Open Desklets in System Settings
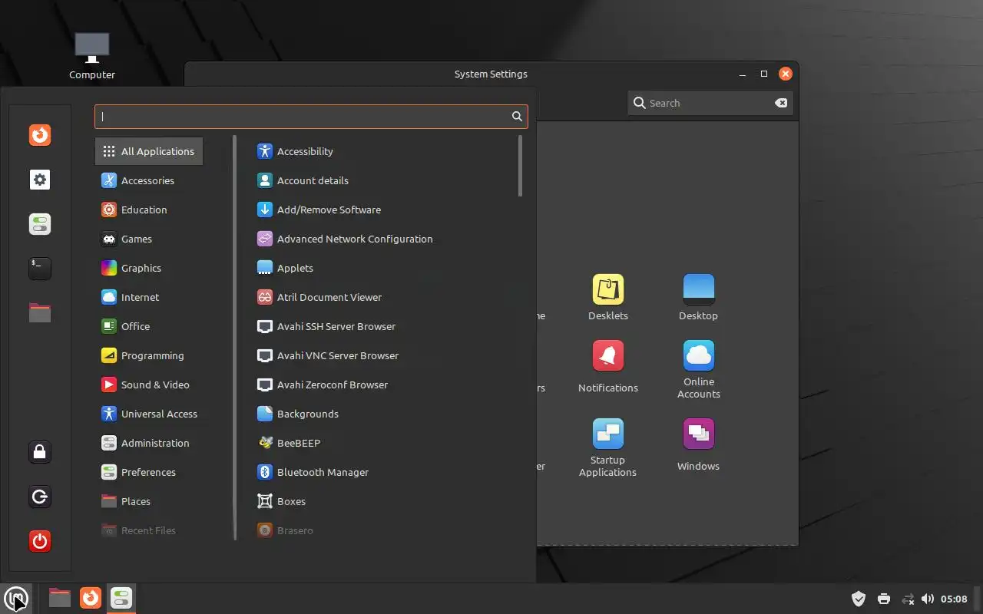 click(x=608, y=298)
